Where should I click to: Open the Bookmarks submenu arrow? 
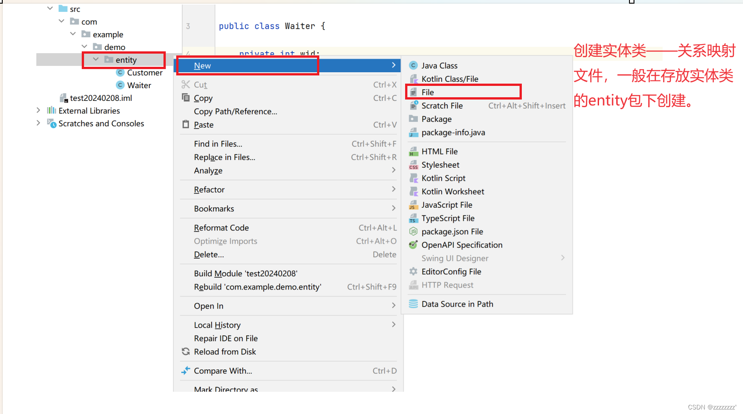click(393, 208)
